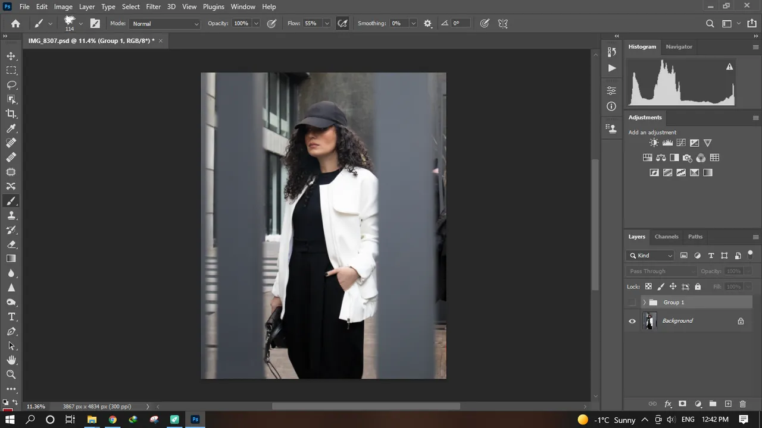Toggle the layer filter switch

click(x=750, y=254)
